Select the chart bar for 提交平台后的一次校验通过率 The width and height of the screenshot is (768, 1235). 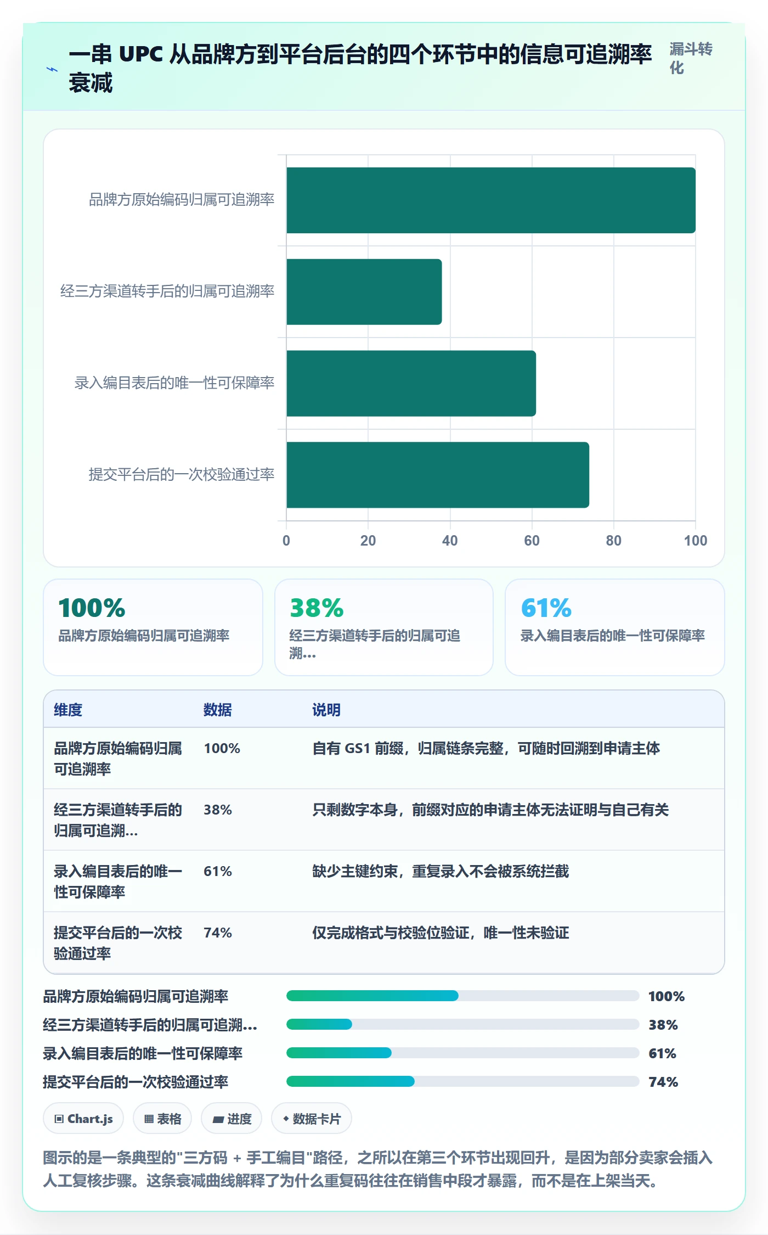(438, 475)
